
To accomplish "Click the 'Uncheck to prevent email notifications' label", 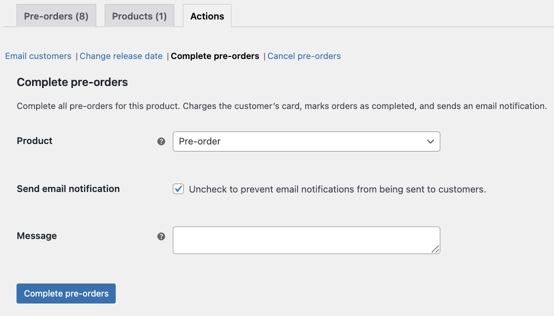I will (337, 189).
